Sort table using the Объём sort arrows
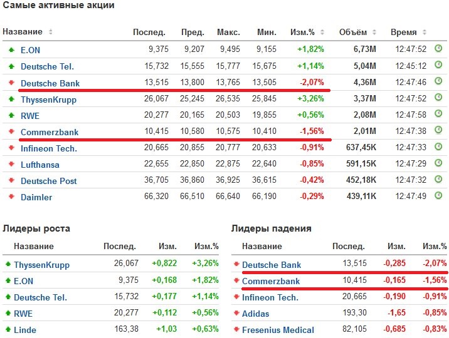The width and height of the screenshot is (449, 338). pyautogui.click(x=372, y=32)
